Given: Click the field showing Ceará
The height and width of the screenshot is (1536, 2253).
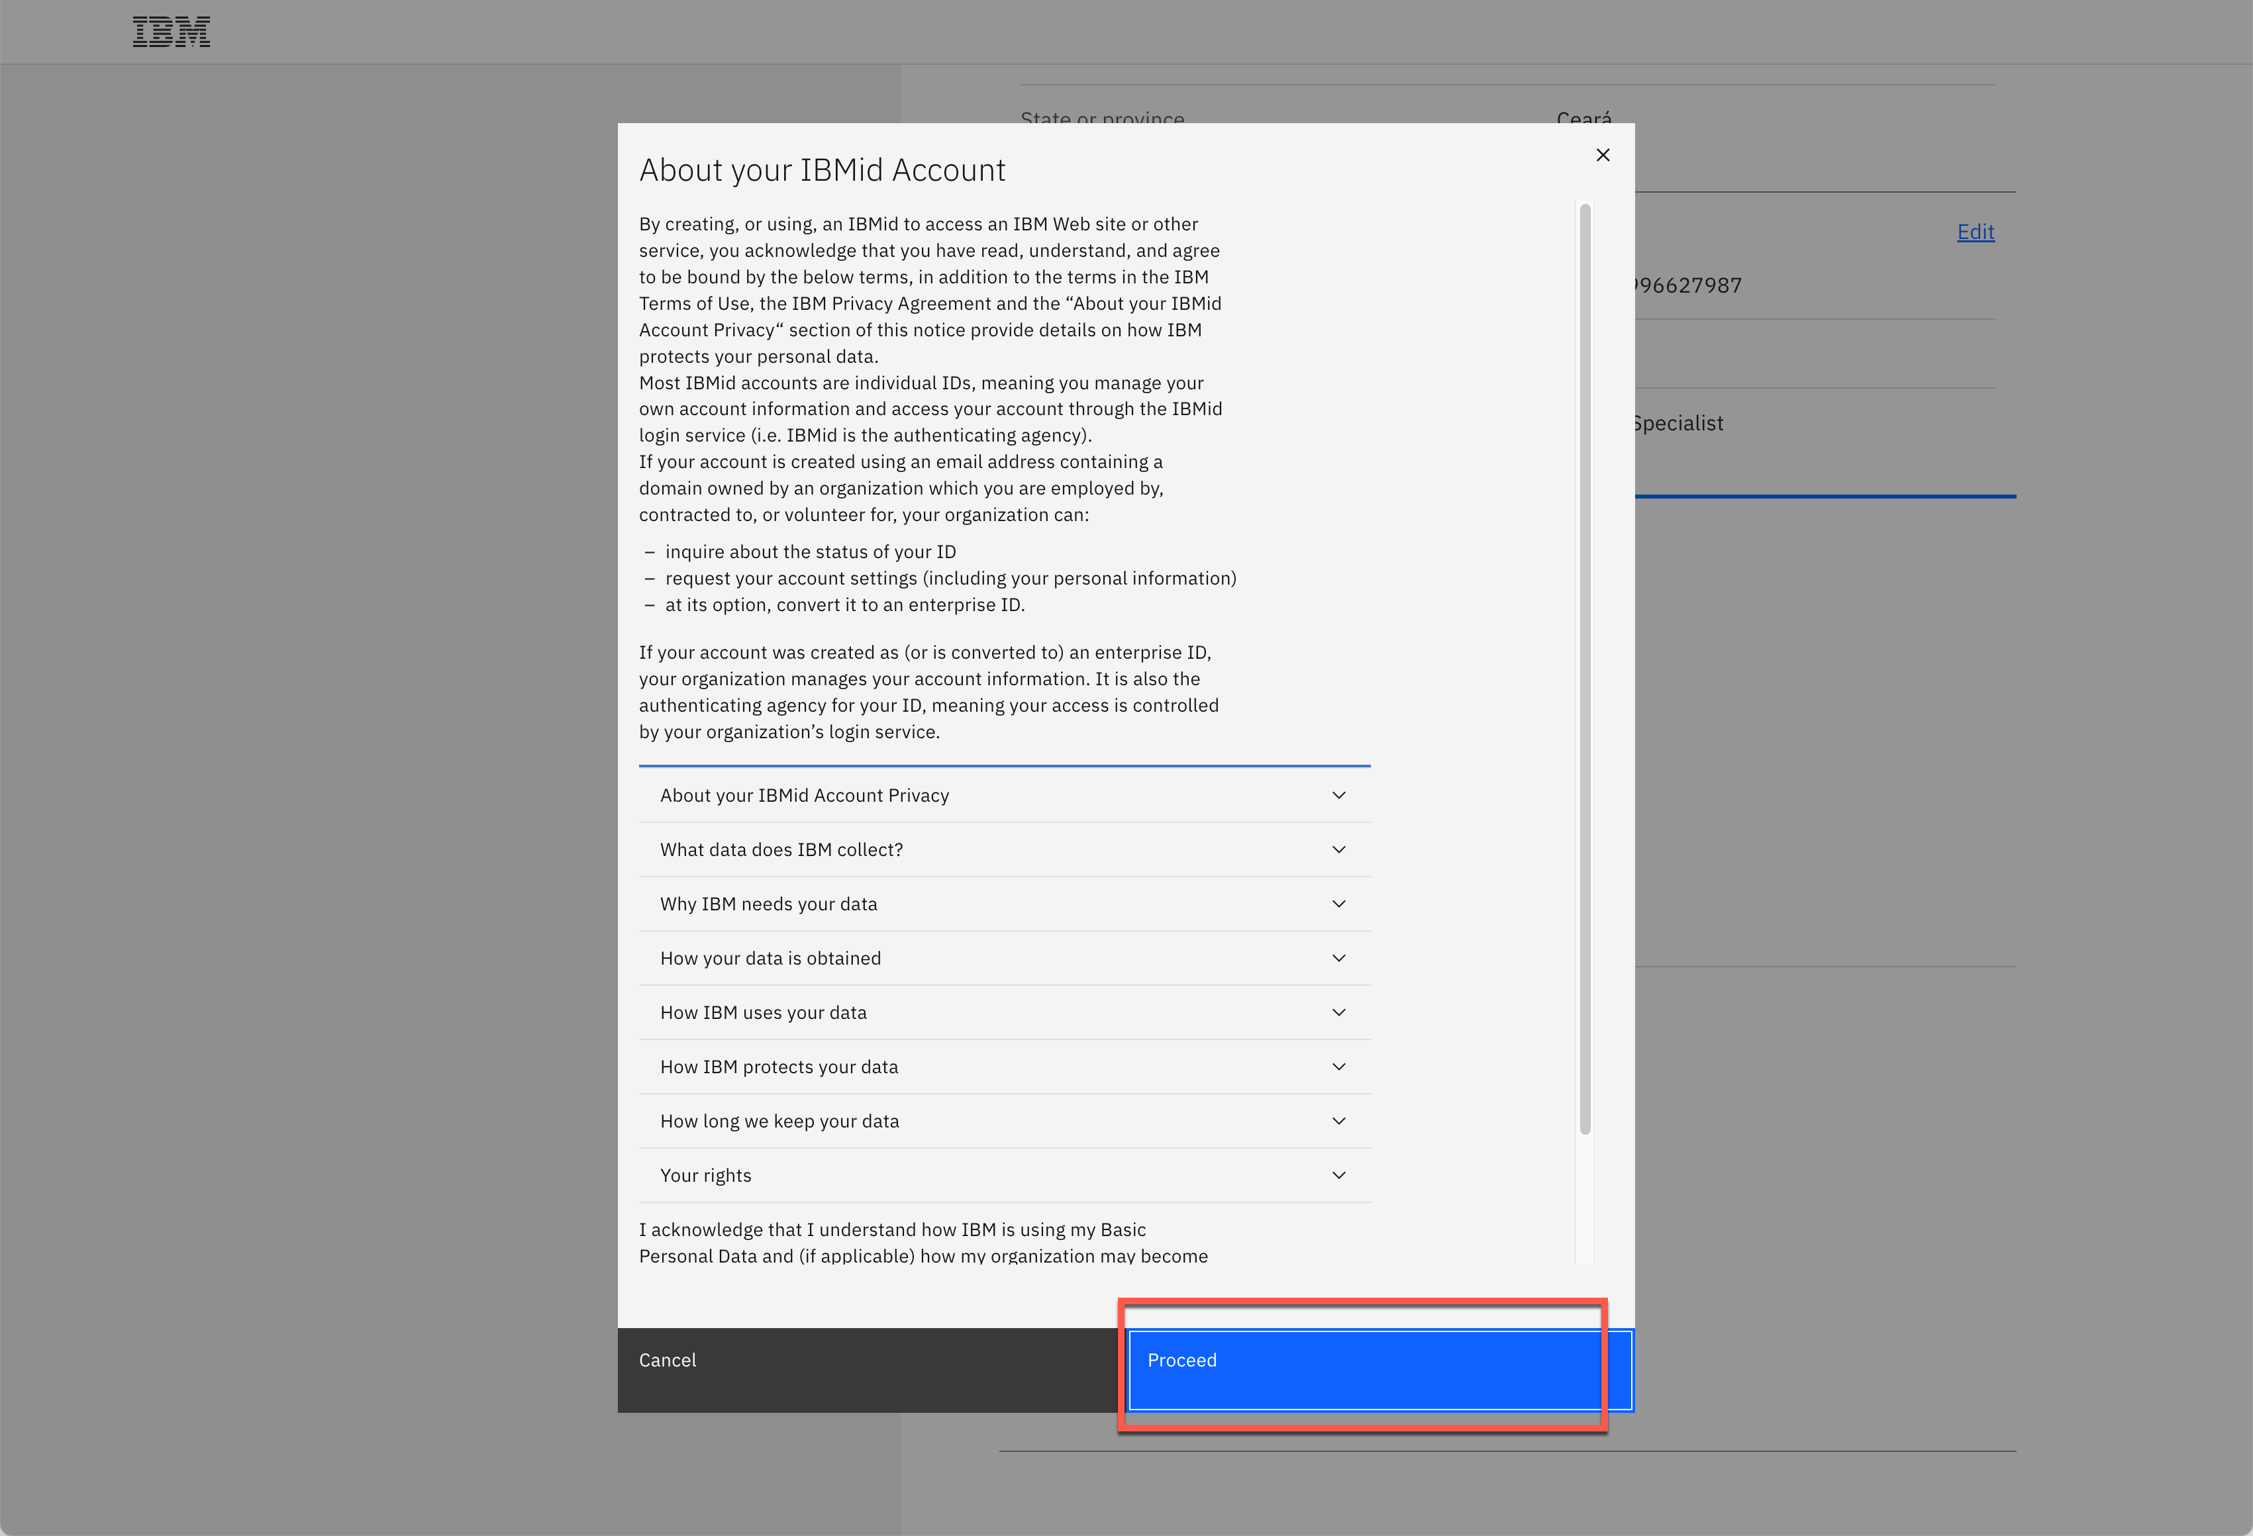Looking at the screenshot, I should click(x=1584, y=119).
